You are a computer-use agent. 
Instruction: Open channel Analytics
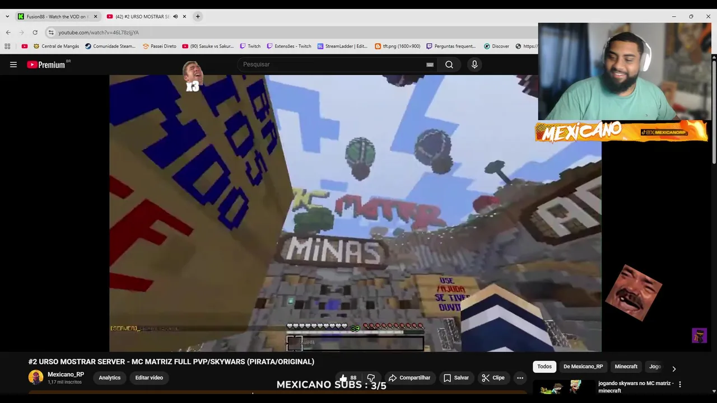tap(110, 378)
